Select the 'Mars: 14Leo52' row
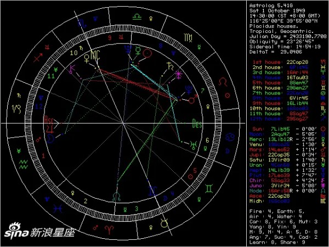Image resolution: width=329 pixels, height=247 pixels. (287, 150)
